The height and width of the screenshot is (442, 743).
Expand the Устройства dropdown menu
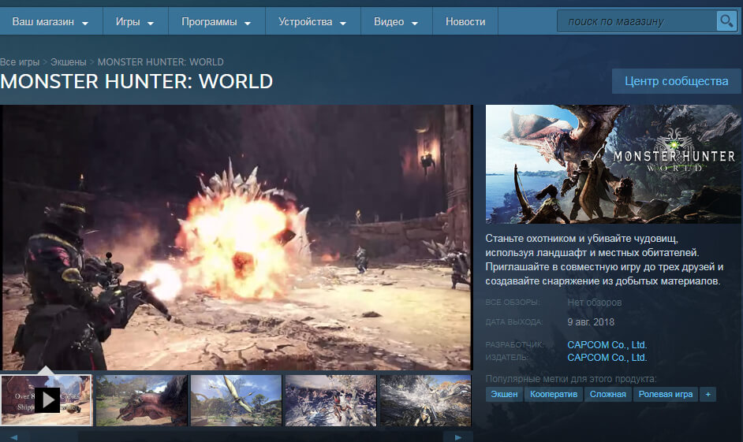click(313, 22)
